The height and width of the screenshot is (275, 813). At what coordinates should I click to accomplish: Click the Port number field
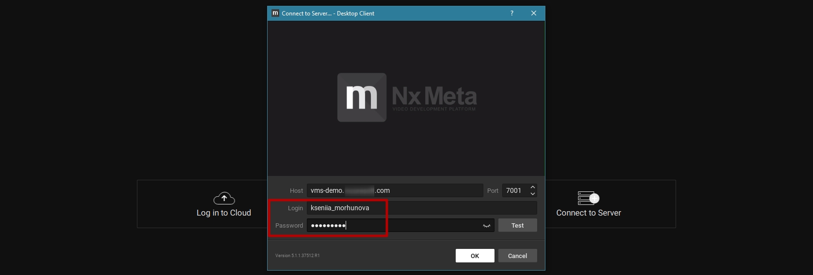click(x=515, y=190)
